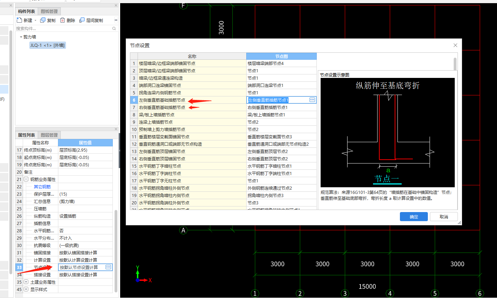Select row 右侧垂直筋基础插筋节点
Screen dimensions: 497x298
pyautogui.click(x=192, y=108)
